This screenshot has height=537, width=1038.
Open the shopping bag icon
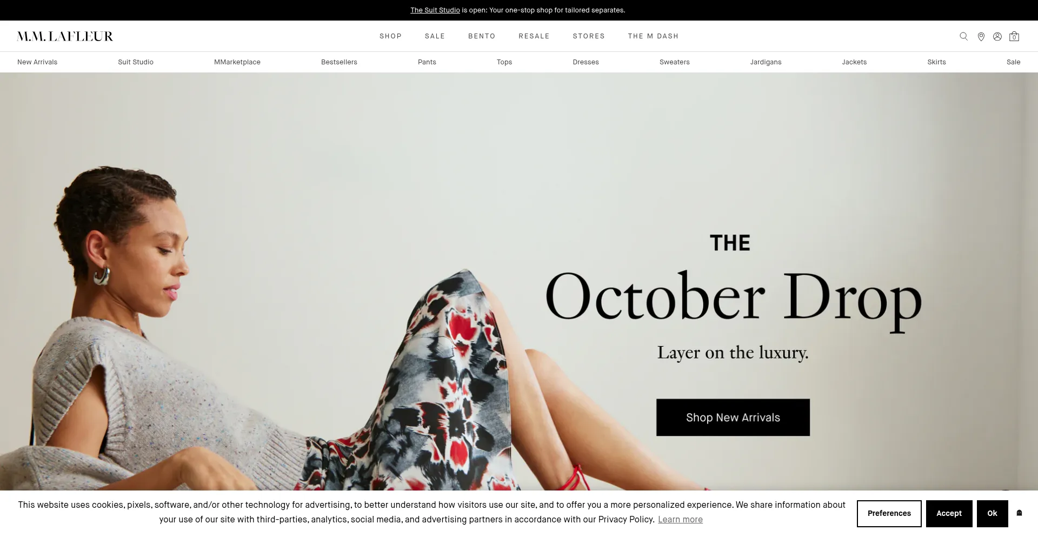point(1014,36)
